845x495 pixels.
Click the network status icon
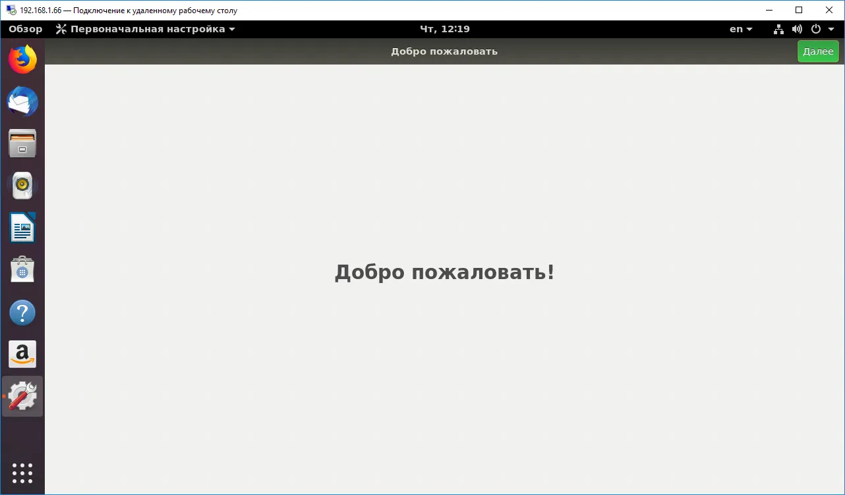coord(778,29)
